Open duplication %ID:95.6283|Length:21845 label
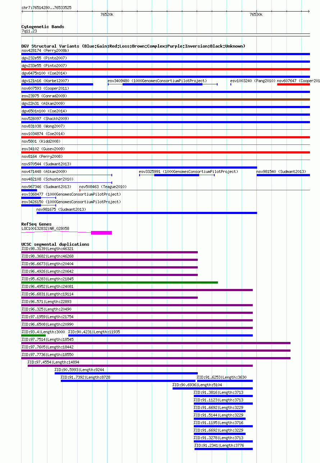 47,279
